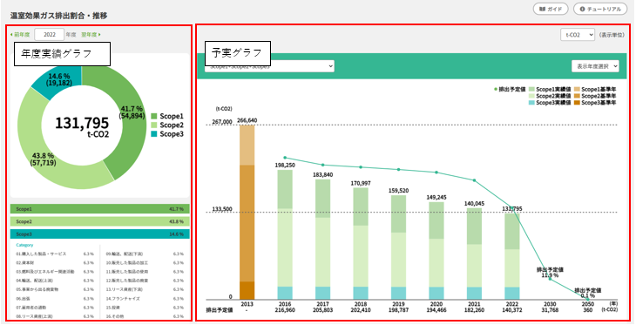This screenshot has height=325, width=636.
Task: Click the Scope1 legend swatch beside donut
Action: [153, 117]
